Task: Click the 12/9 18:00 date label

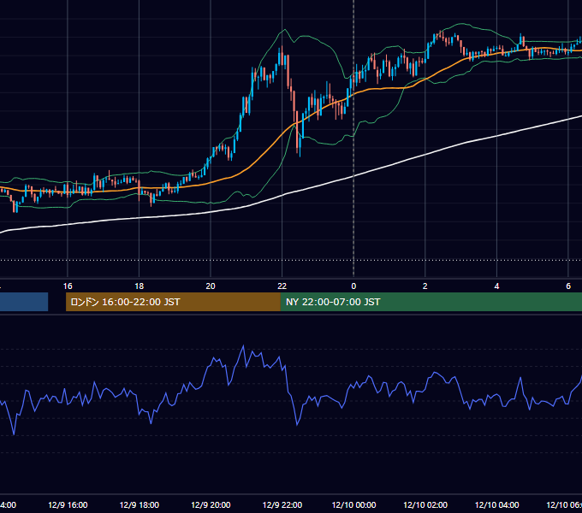Action: 140,504
